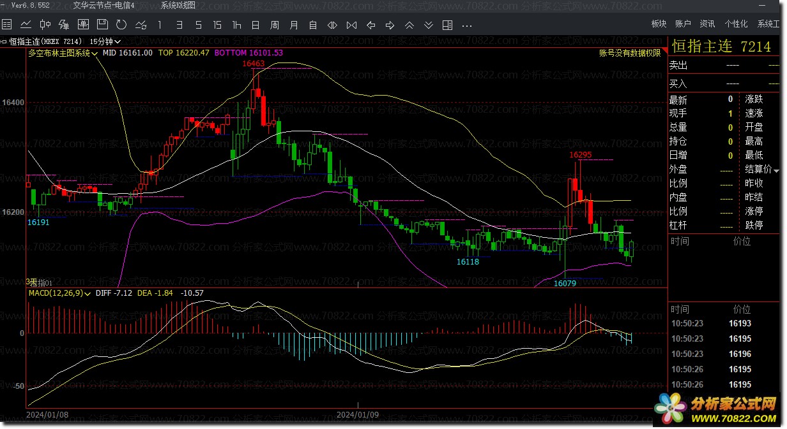Set the 1h hourly period

click(x=236, y=25)
